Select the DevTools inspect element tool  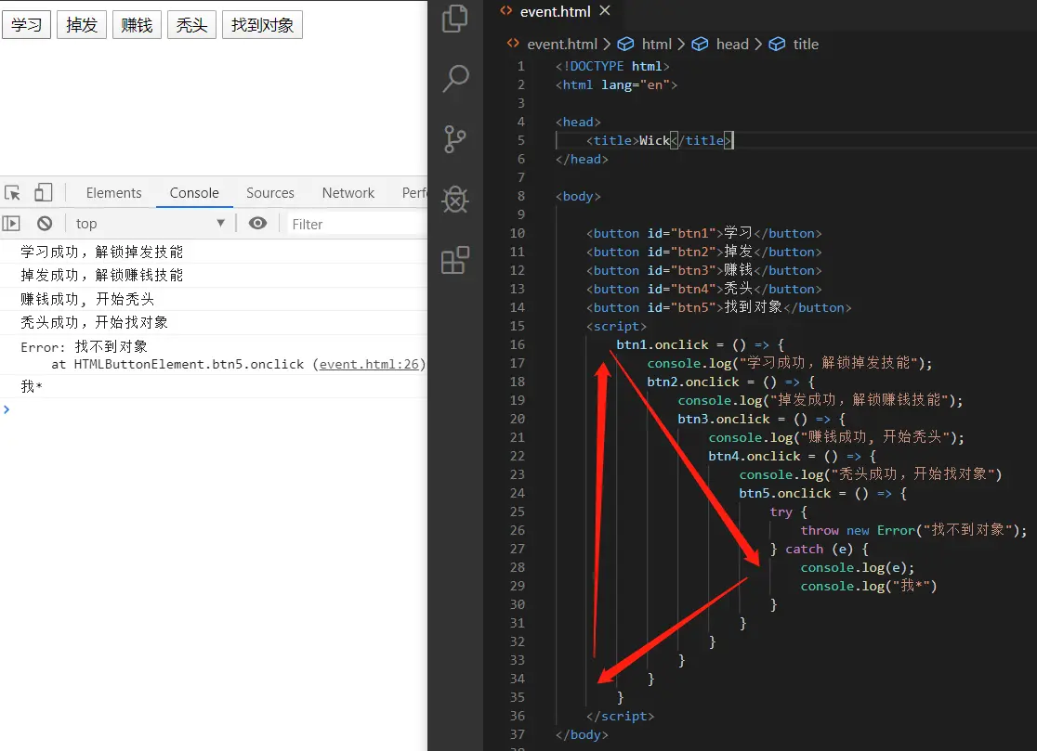(13, 193)
